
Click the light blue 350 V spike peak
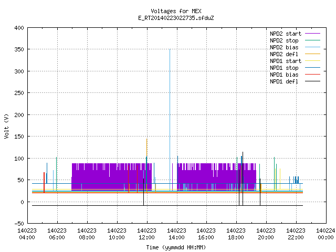point(170,50)
